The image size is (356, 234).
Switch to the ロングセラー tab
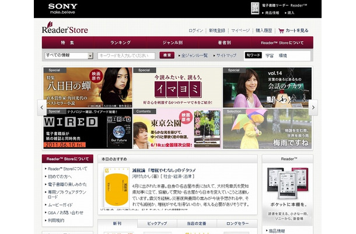pyautogui.click(x=238, y=223)
